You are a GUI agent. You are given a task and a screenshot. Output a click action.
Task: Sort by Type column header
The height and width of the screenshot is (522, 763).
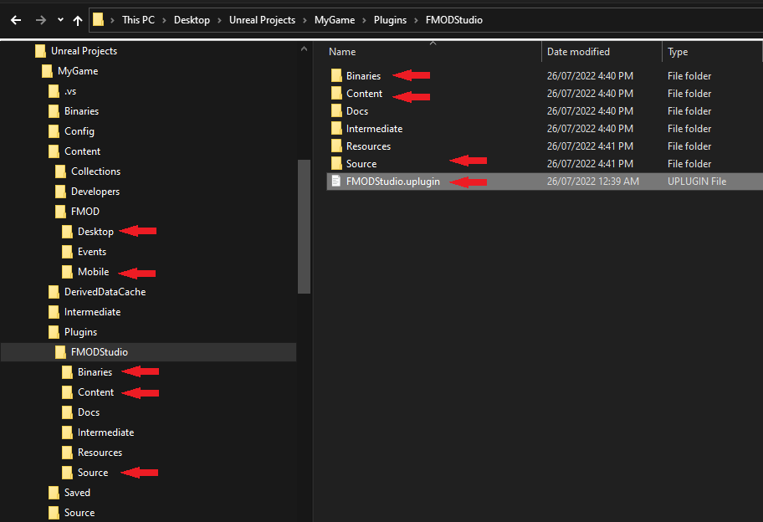pyautogui.click(x=678, y=52)
